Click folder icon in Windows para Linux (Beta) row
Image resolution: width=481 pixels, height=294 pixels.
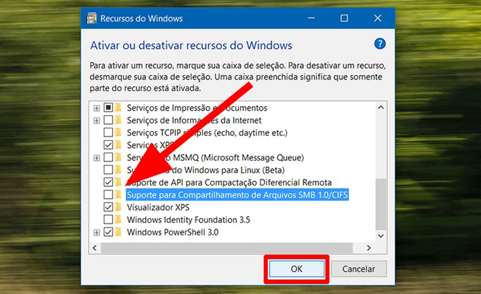118,170
